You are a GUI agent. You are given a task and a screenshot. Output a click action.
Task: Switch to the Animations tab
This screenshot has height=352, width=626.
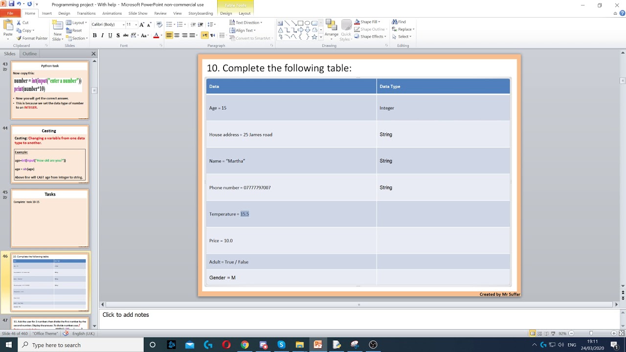point(112,13)
